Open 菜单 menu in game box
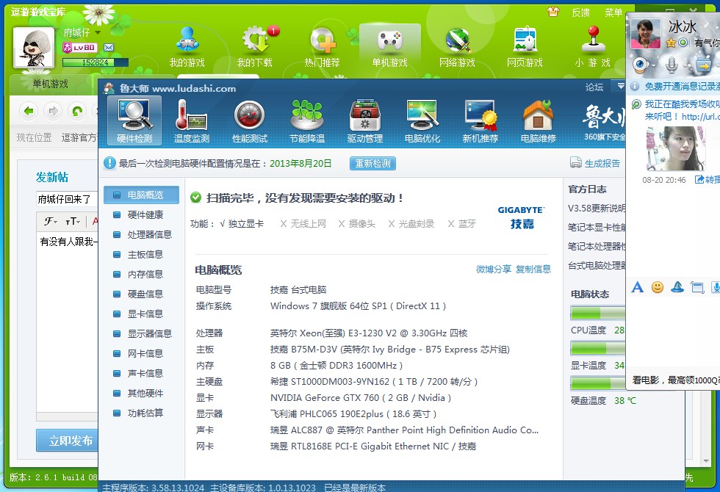Screen dimensions: 720x492 pyautogui.click(x=613, y=12)
